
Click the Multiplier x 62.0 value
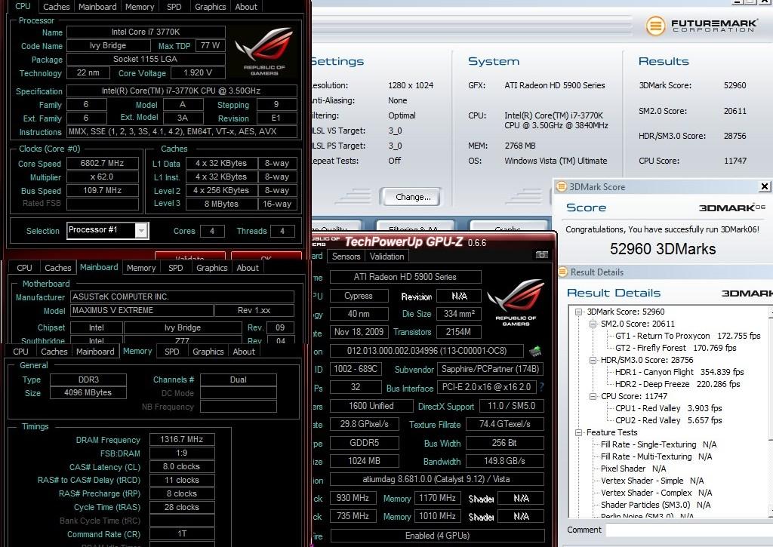pyautogui.click(x=102, y=177)
